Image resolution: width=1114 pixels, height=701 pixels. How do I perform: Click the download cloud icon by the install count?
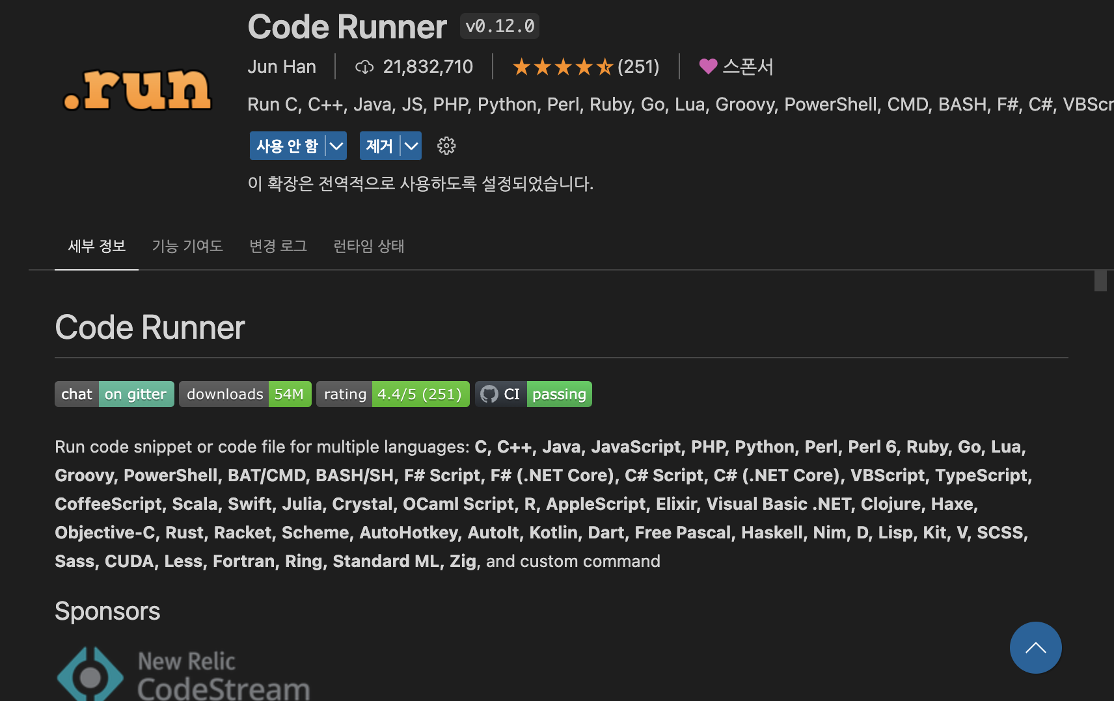(x=364, y=67)
